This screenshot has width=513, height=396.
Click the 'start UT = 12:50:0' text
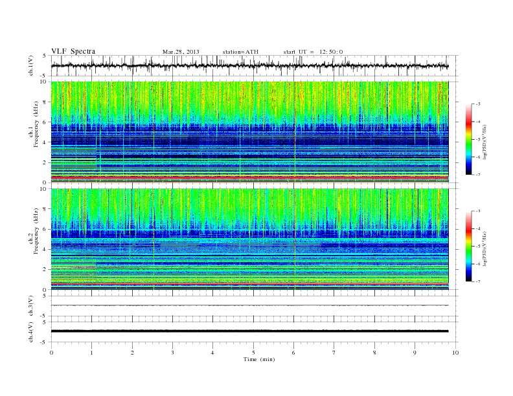(x=313, y=52)
